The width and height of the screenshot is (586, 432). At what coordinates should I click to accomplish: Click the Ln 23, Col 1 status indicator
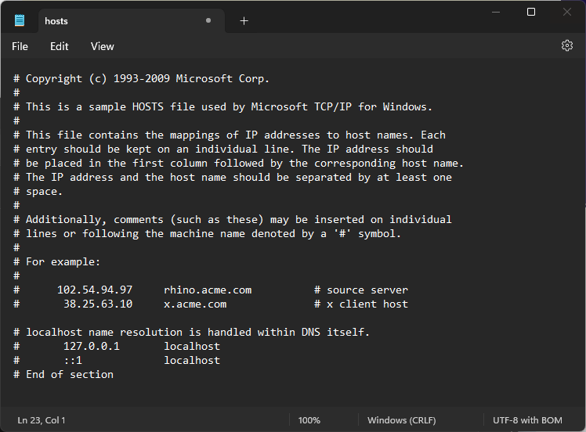tap(42, 420)
